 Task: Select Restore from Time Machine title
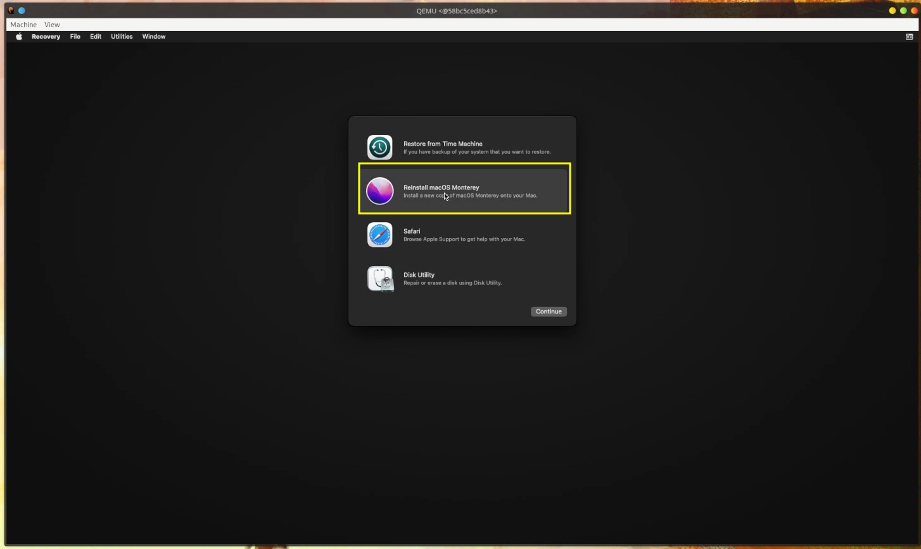click(x=443, y=144)
